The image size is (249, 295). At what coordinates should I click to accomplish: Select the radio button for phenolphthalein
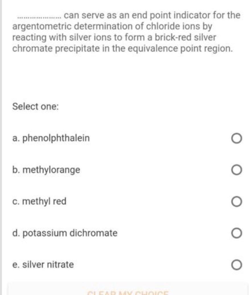236,138
